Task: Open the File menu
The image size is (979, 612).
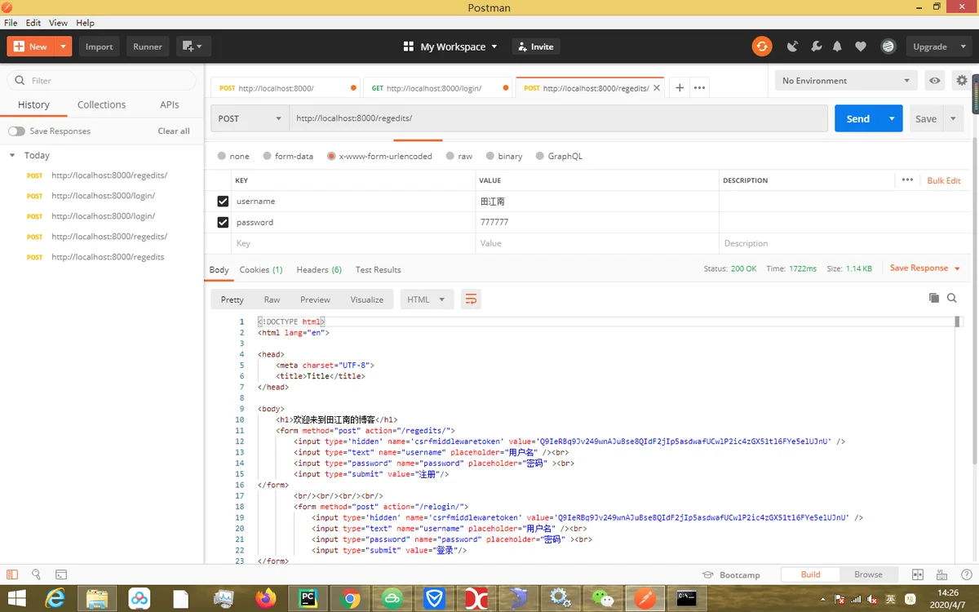Action: tap(11, 23)
